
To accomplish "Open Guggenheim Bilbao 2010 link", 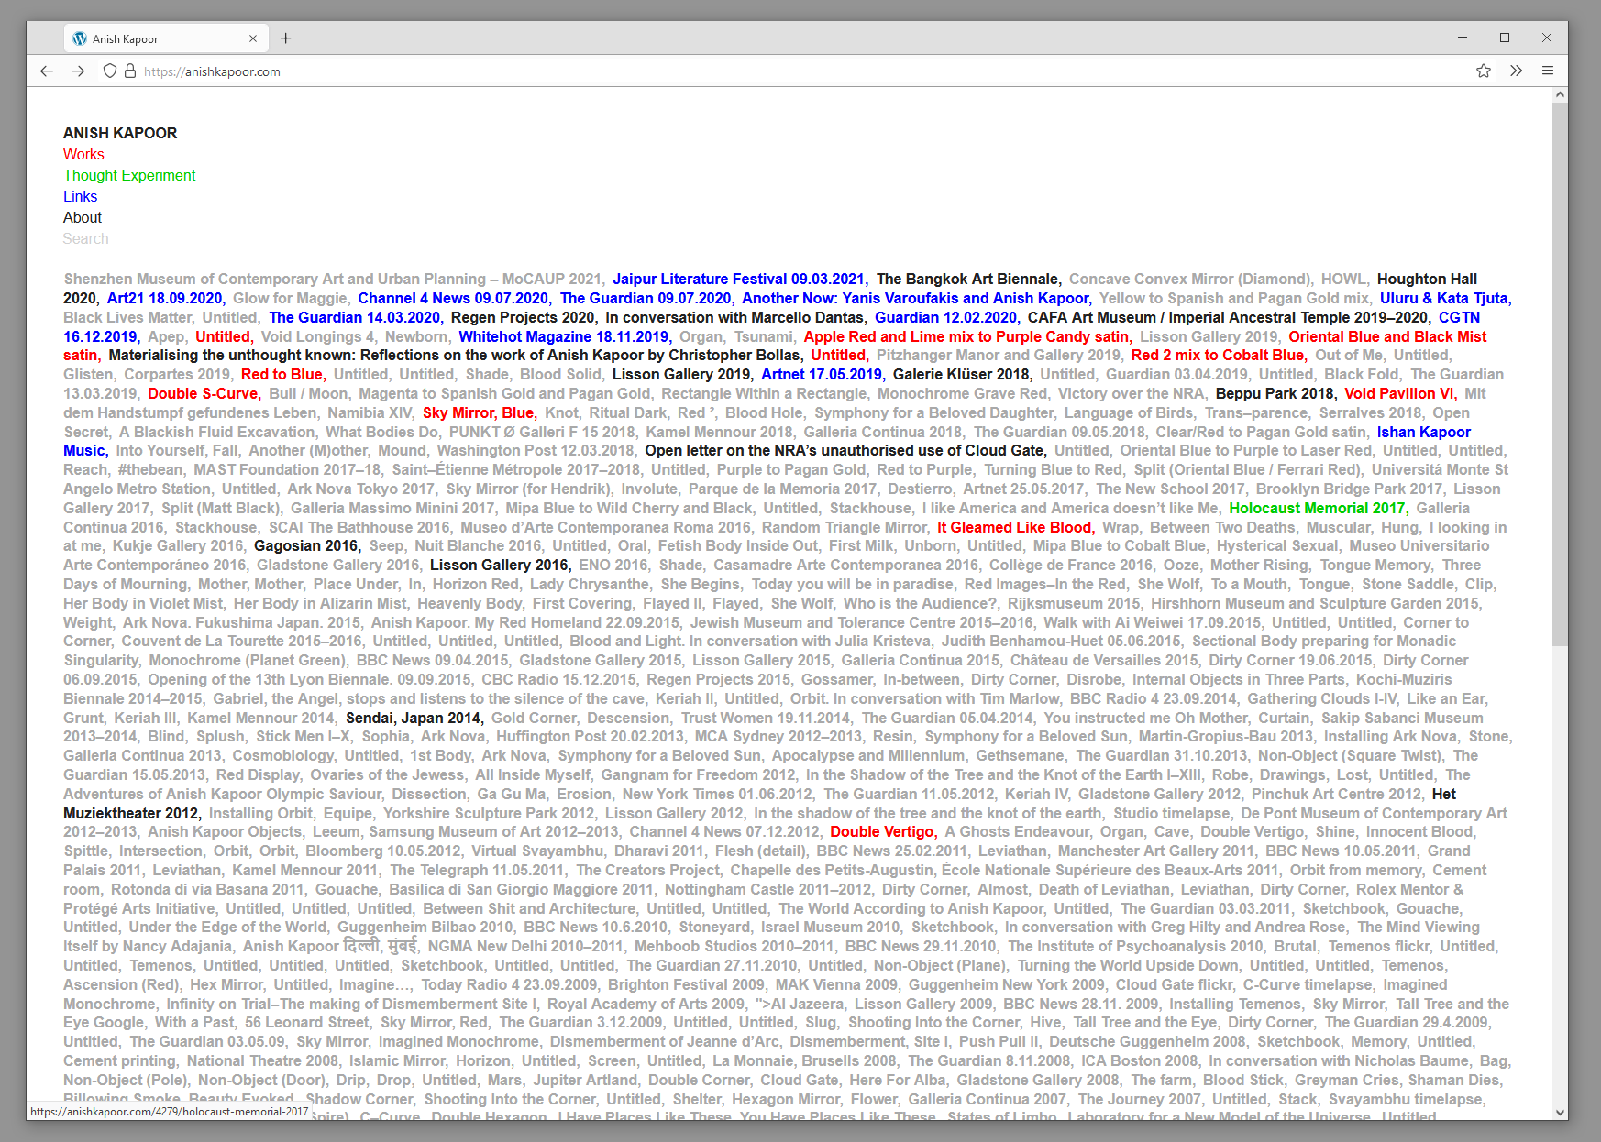I will tap(425, 927).
